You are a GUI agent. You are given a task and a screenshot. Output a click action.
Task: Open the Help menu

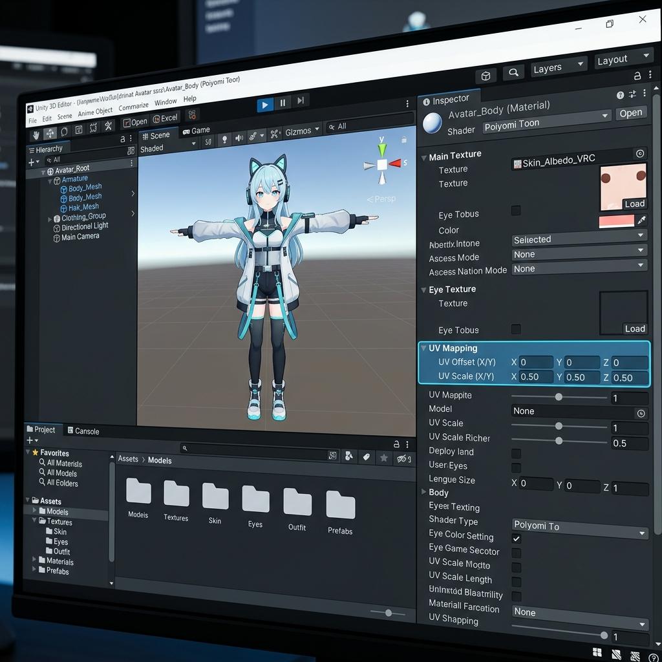click(x=189, y=99)
